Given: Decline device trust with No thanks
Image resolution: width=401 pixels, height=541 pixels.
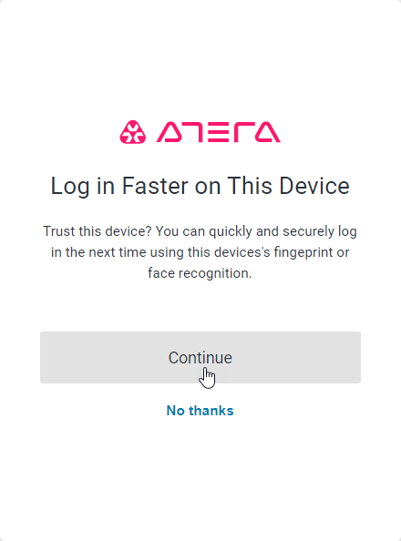Looking at the screenshot, I should pos(200,411).
